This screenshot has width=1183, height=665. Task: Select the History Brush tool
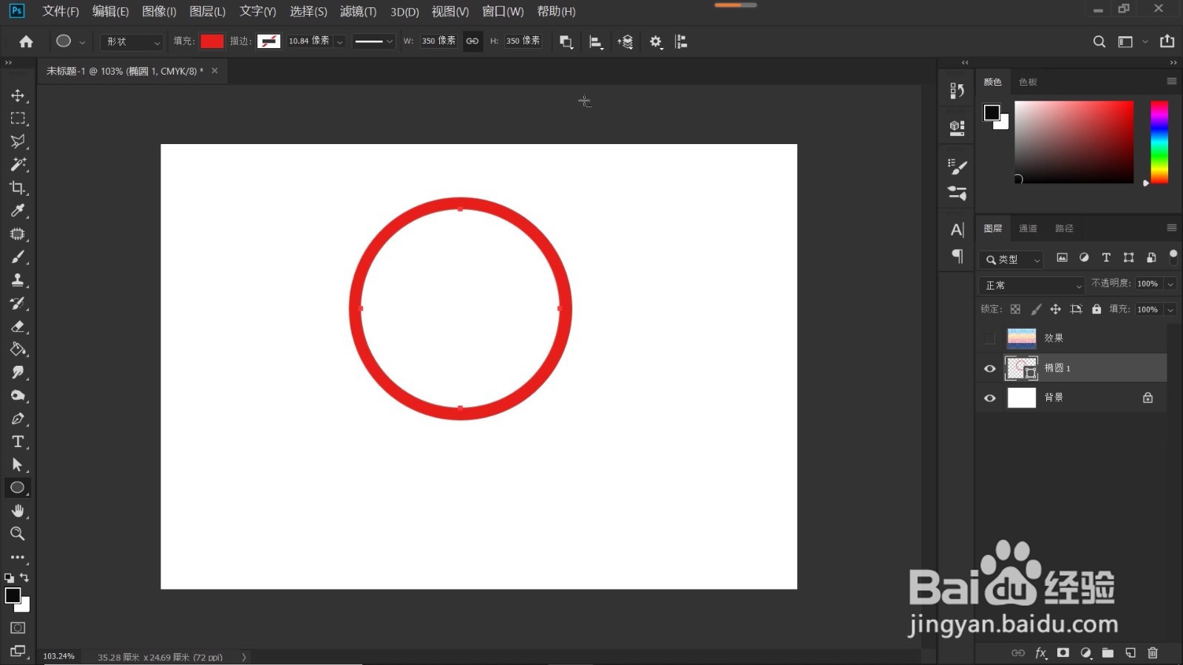pyautogui.click(x=18, y=303)
